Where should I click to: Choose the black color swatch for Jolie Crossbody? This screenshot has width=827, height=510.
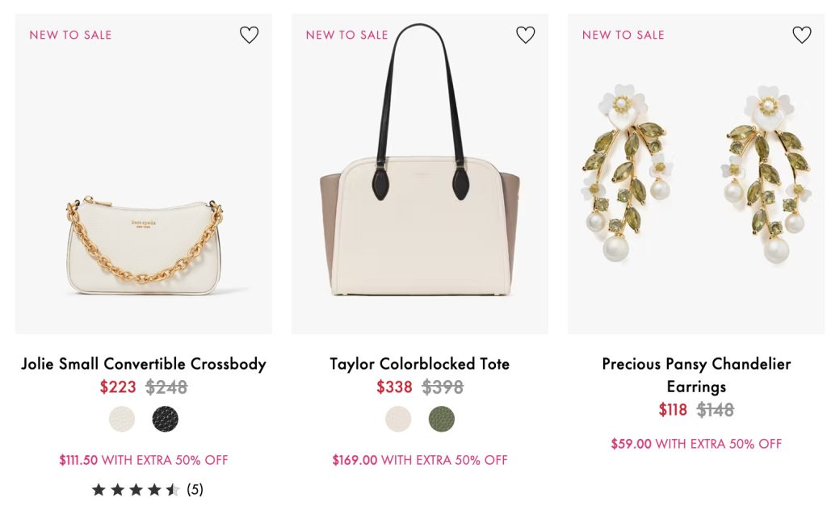click(x=166, y=419)
